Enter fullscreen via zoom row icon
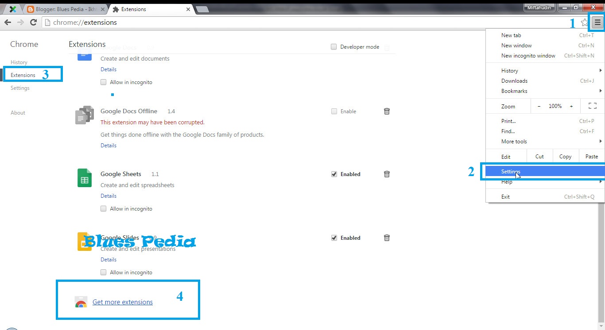This screenshot has width=605, height=330. coord(592,106)
